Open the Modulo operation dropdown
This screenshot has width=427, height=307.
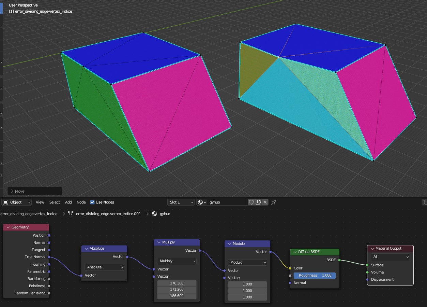coord(247,262)
